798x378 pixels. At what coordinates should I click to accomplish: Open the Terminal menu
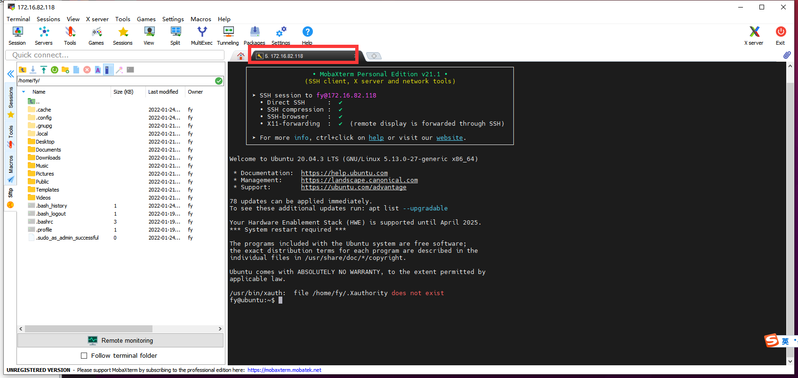(18, 19)
